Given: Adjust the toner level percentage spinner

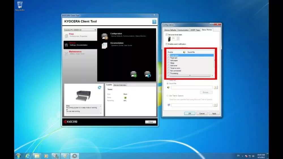Looking at the screenshot, I should (178, 38).
